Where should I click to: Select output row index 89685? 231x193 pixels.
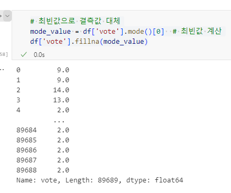(x=26, y=140)
